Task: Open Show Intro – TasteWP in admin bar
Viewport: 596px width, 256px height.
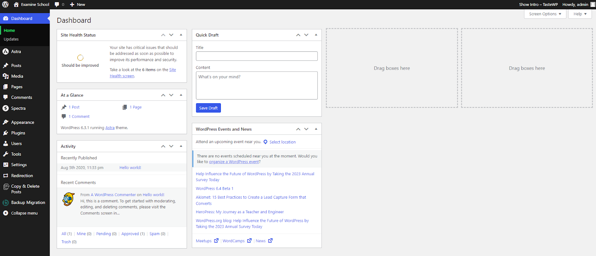Action: coord(538,4)
